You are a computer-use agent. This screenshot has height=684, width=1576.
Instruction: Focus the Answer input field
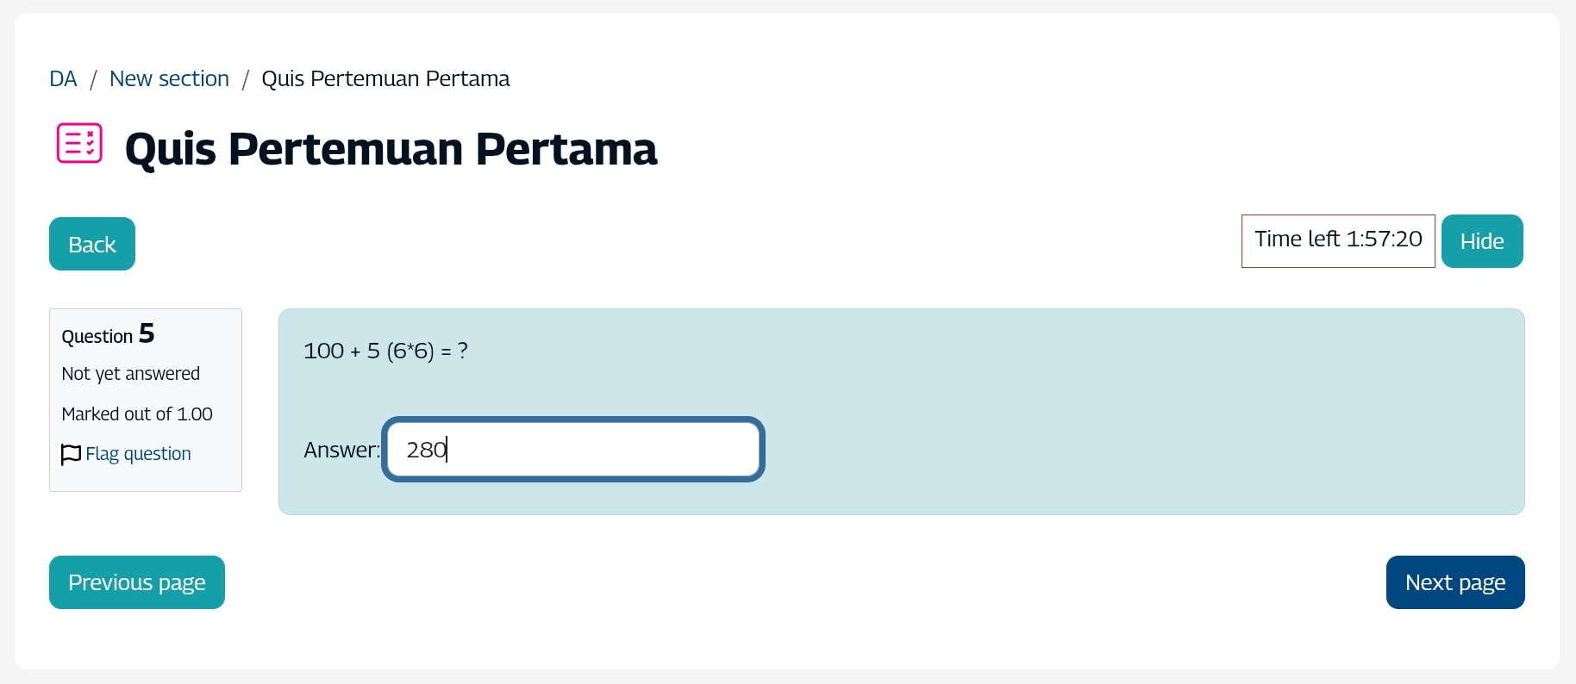point(572,450)
